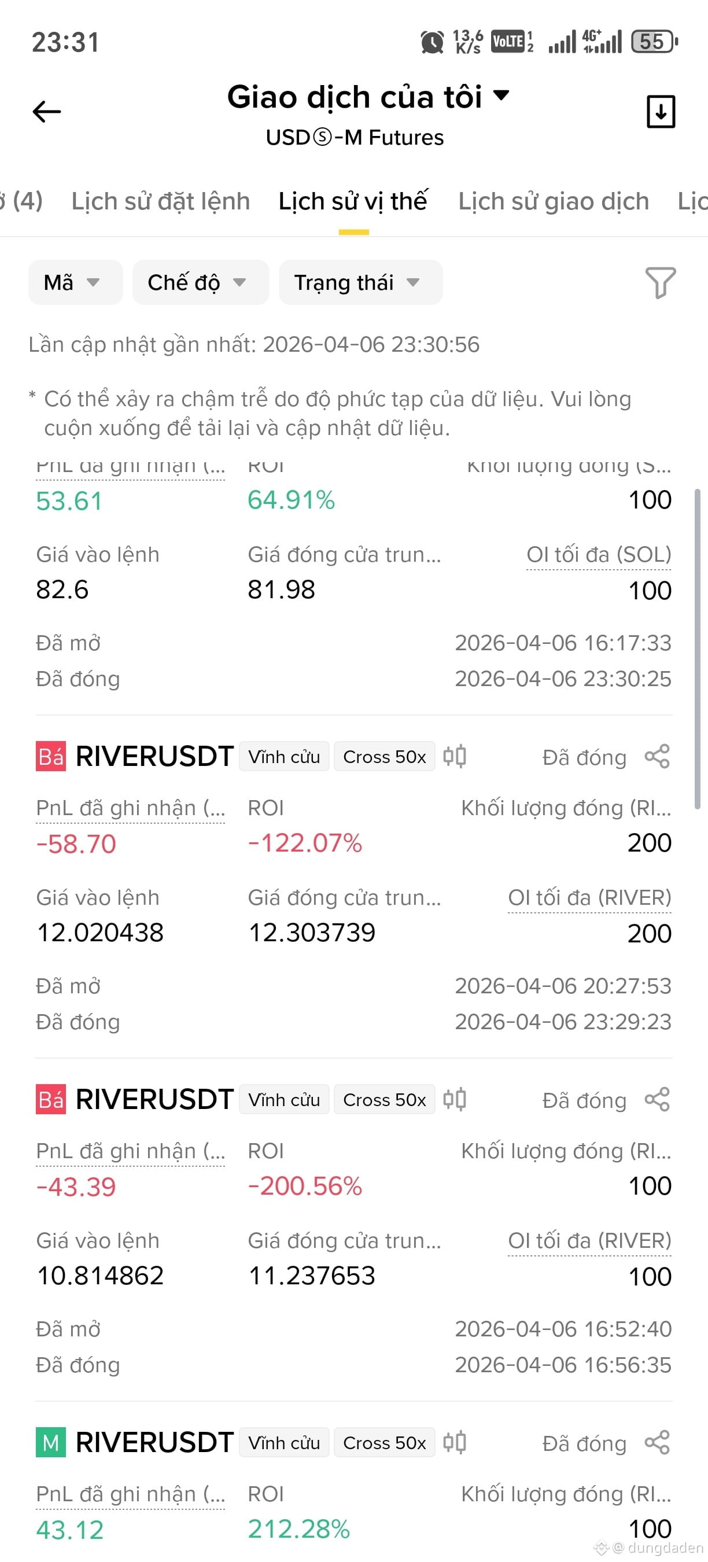Viewport: 708px width, 1562px height.
Task: Open the funnel filter icon
Action: pos(661,282)
